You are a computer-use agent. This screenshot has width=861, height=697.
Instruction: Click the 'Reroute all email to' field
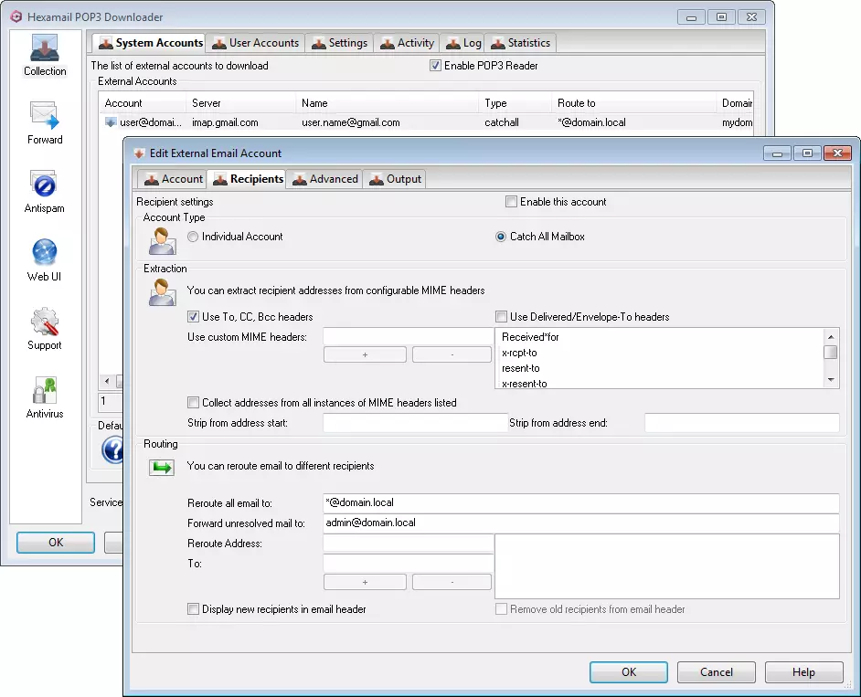[x=580, y=503]
